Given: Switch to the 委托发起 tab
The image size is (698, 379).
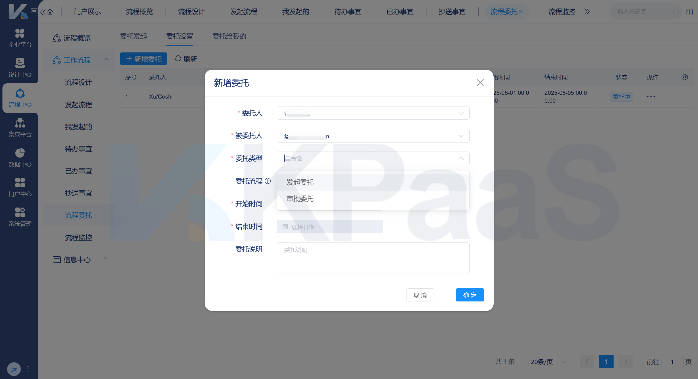Looking at the screenshot, I should 133,36.
